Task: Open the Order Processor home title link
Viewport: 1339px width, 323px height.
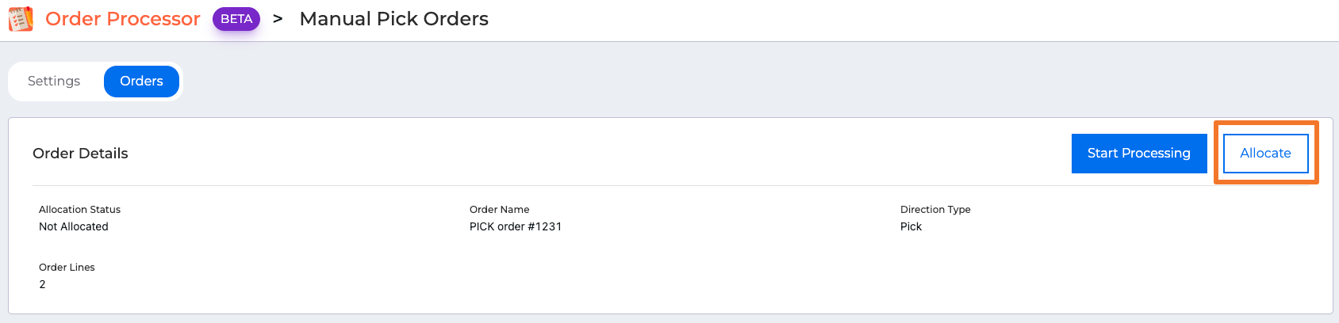Action: click(123, 19)
